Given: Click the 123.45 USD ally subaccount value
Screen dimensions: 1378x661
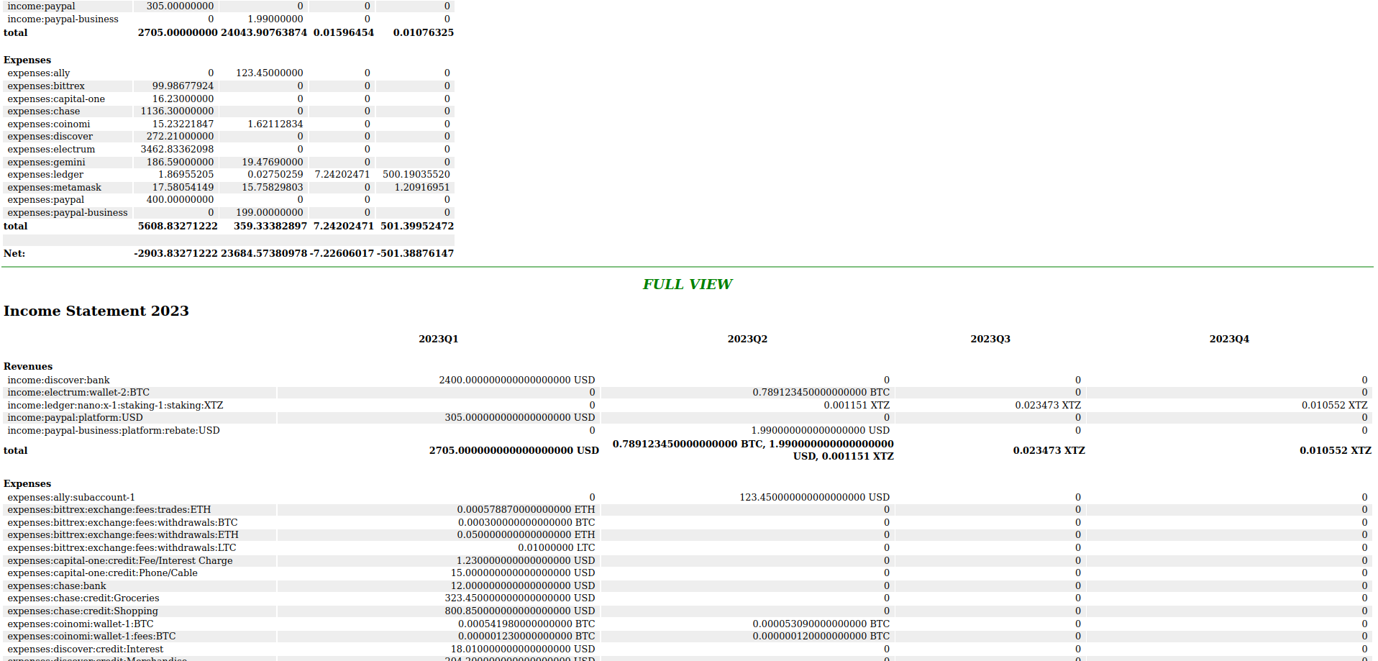Looking at the screenshot, I should [x=814, y=497].
